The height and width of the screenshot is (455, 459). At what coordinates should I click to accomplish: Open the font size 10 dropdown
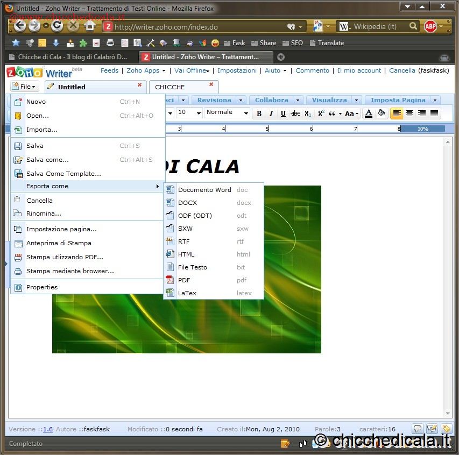(189, 112)
